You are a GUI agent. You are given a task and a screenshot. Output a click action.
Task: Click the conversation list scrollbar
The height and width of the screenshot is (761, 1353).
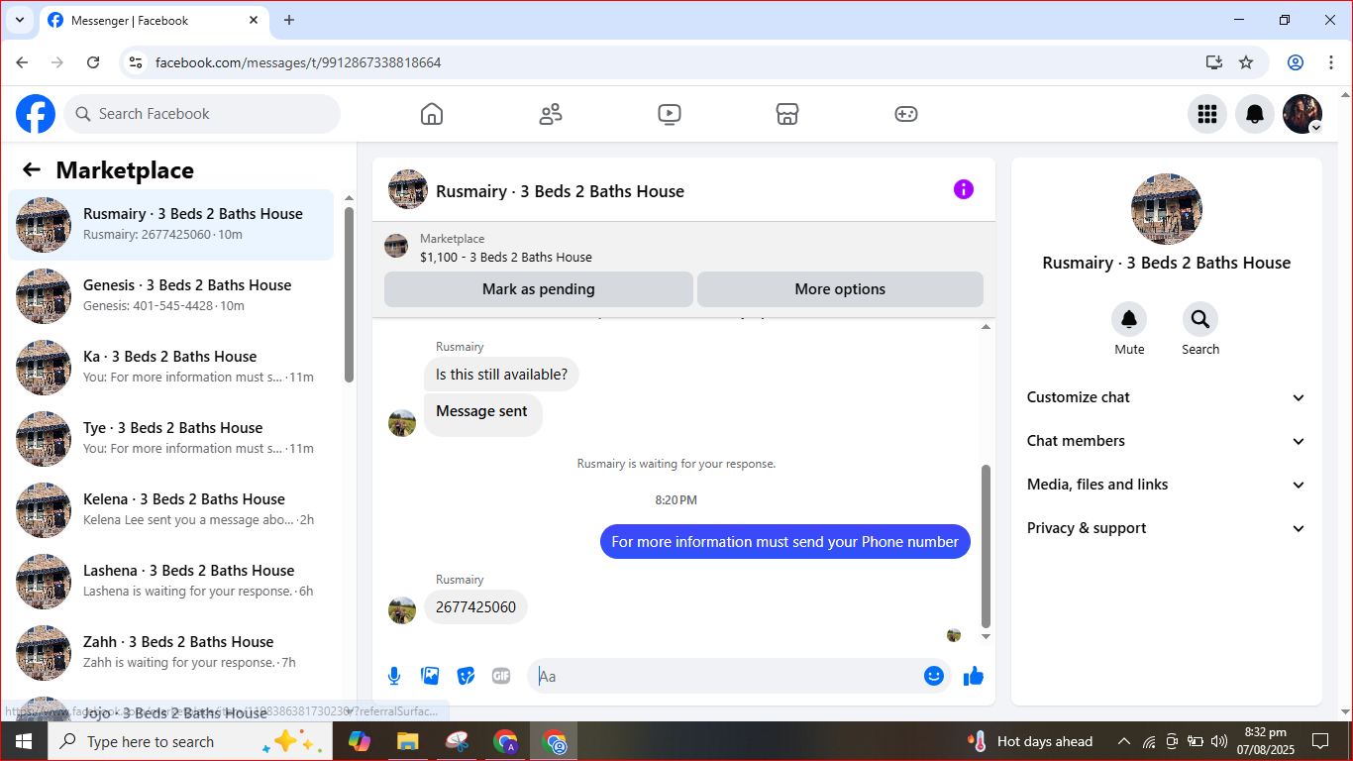pos(349,294)
